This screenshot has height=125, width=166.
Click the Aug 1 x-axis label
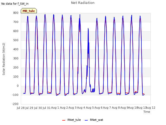pyautogui.click(x=55, y=108)
